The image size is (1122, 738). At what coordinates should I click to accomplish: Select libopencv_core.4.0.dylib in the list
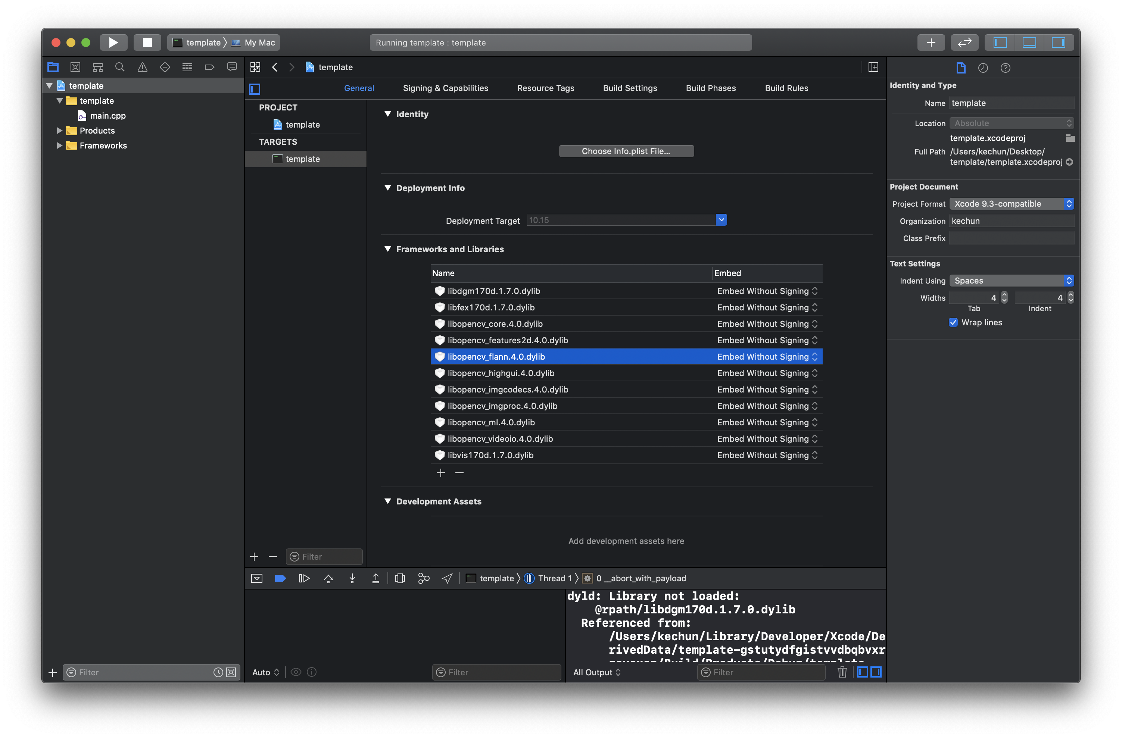[495, 324]
